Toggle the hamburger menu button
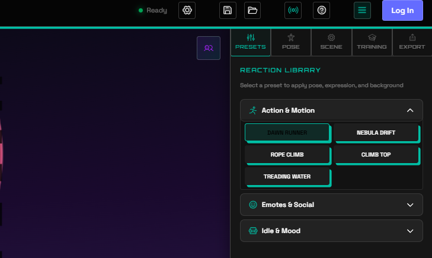The width and height of the screenshot is (432, 258). 362,11
